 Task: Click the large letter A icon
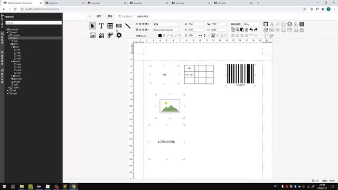click(271, 24)
